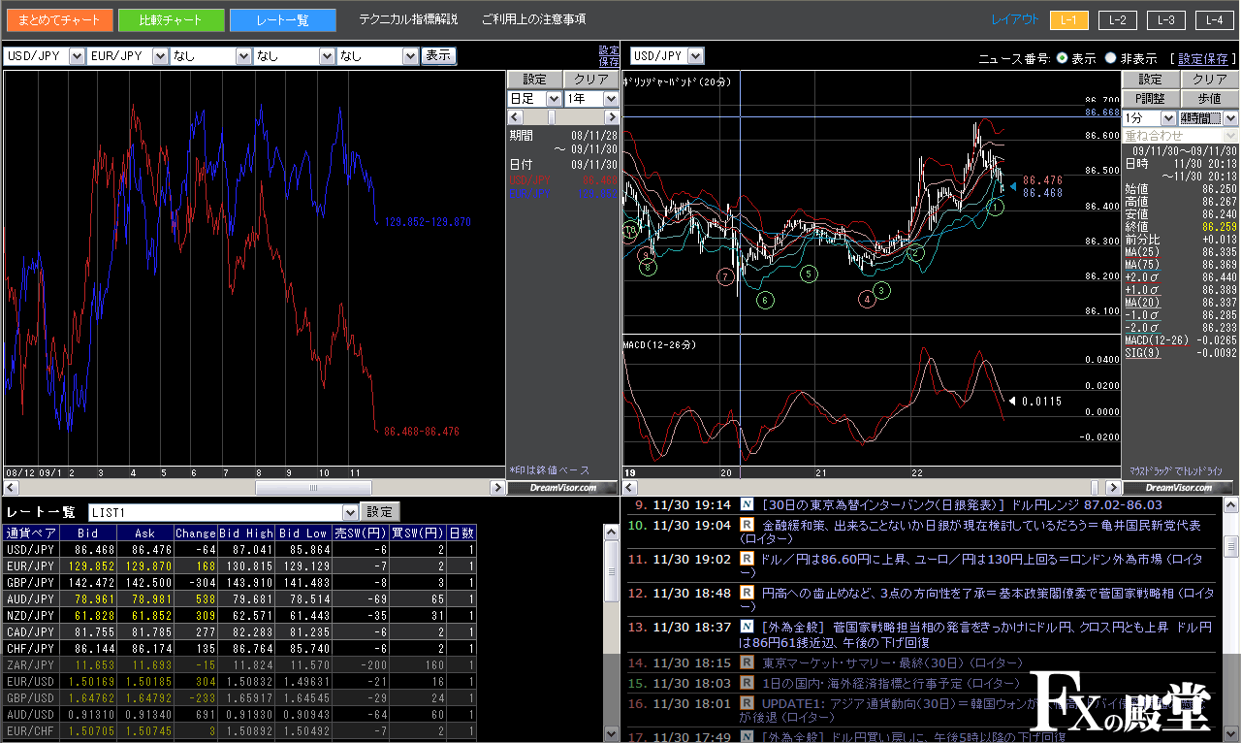Select the 表示 news number radio button
The image size is (1241, 743).
click(x=1063, y=58)
